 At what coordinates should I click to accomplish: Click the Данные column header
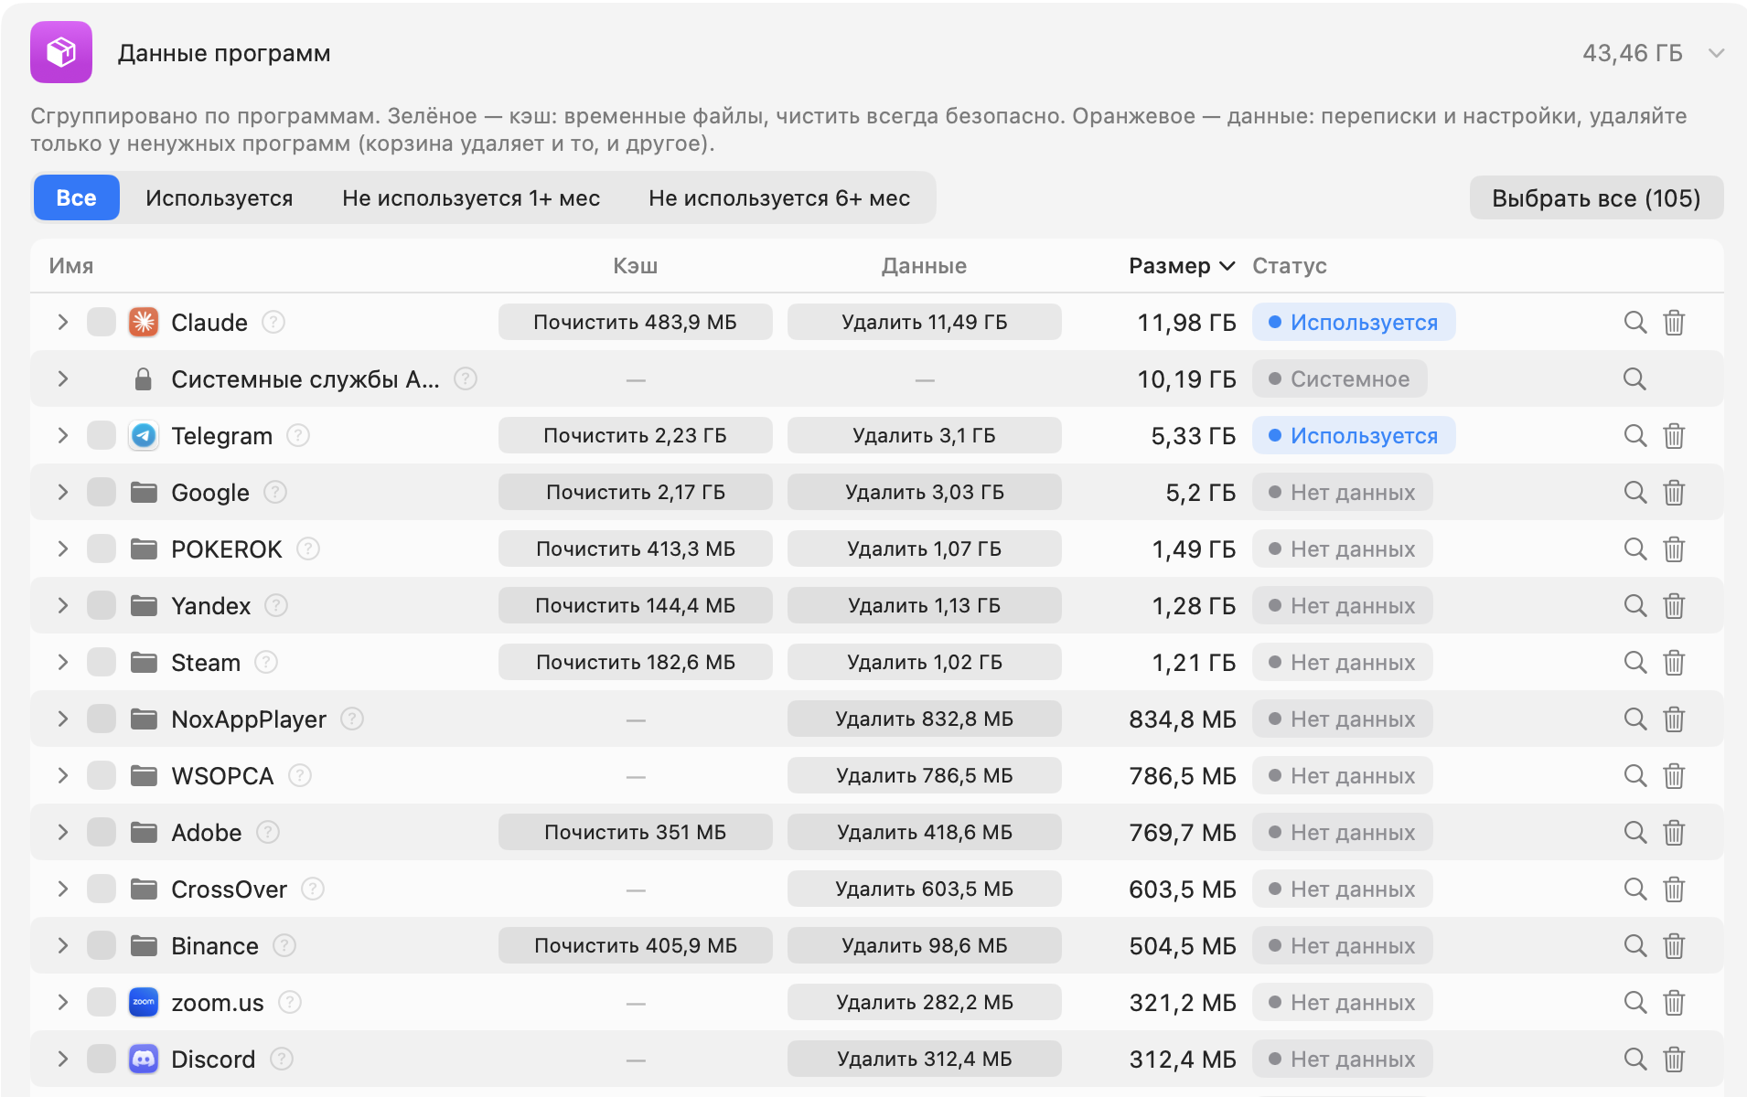924,266
